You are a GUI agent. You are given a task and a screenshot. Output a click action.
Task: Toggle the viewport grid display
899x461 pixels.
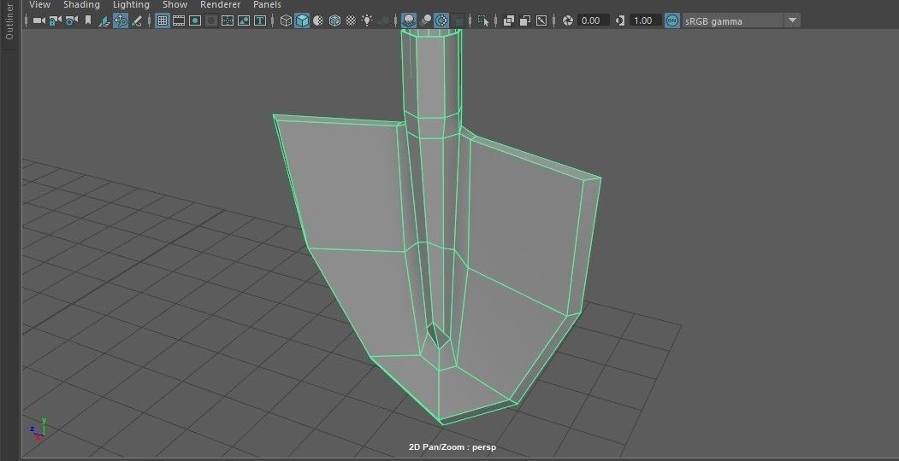point(162,20)
